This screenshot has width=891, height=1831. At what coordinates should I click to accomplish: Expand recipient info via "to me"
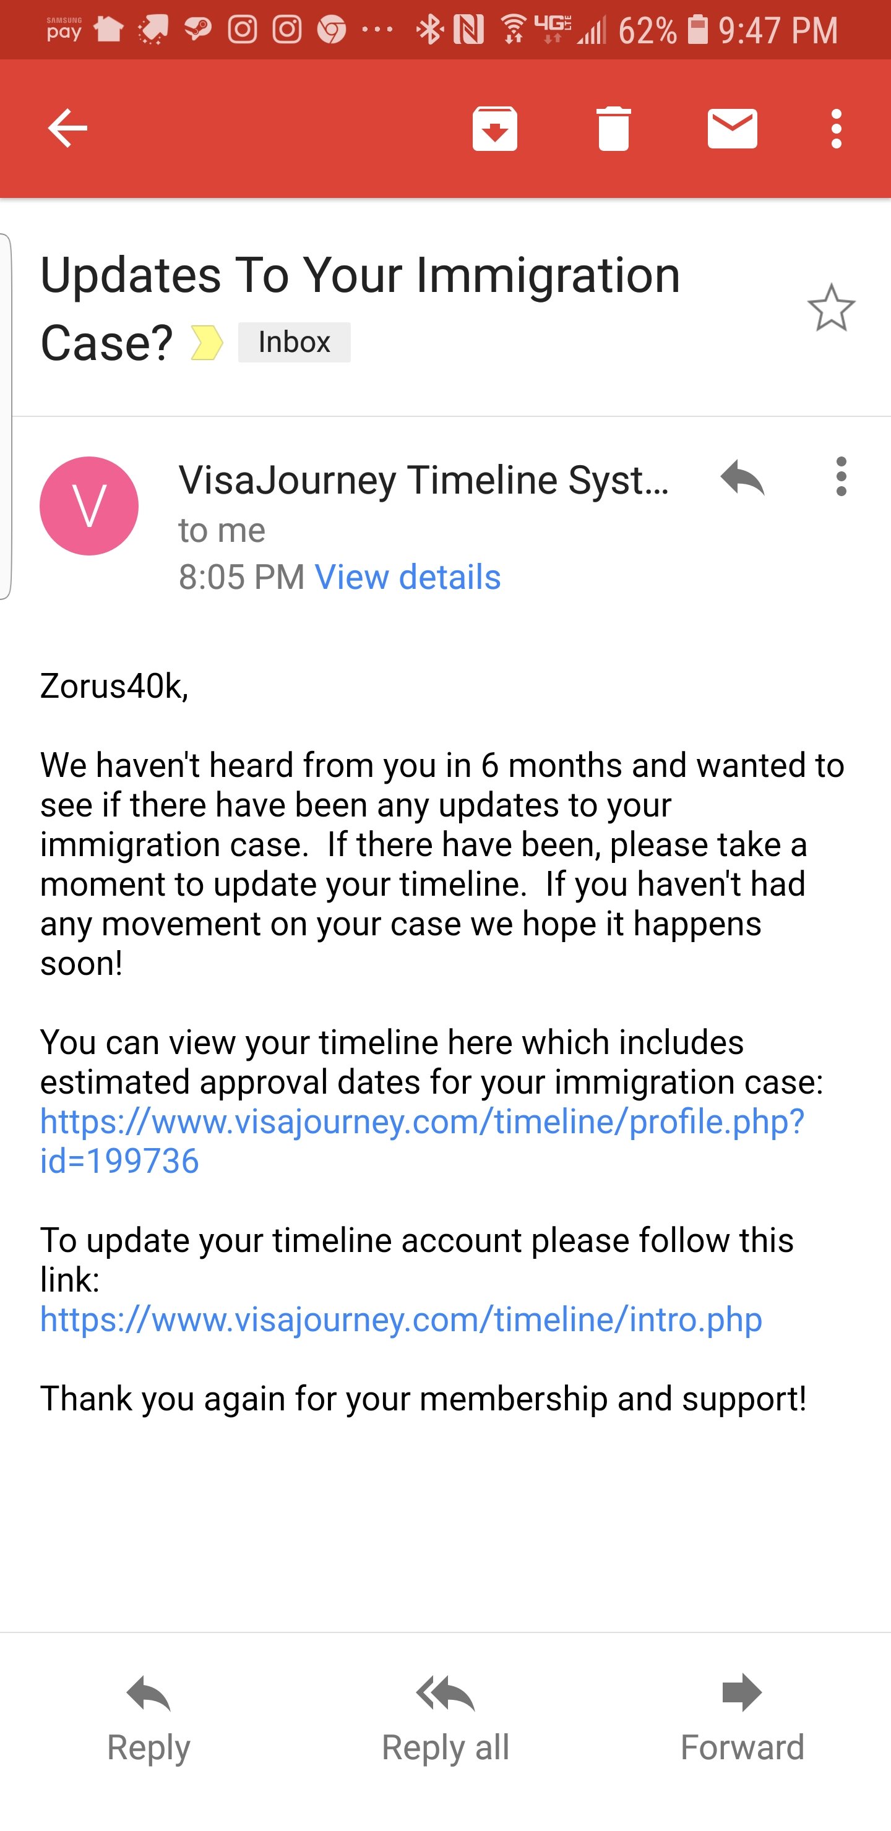pos(222,530)
